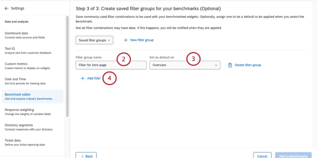Click the trash can delete icon
Image resolution: width=317 pixels, height=158 pixels.
pos(230,65)
